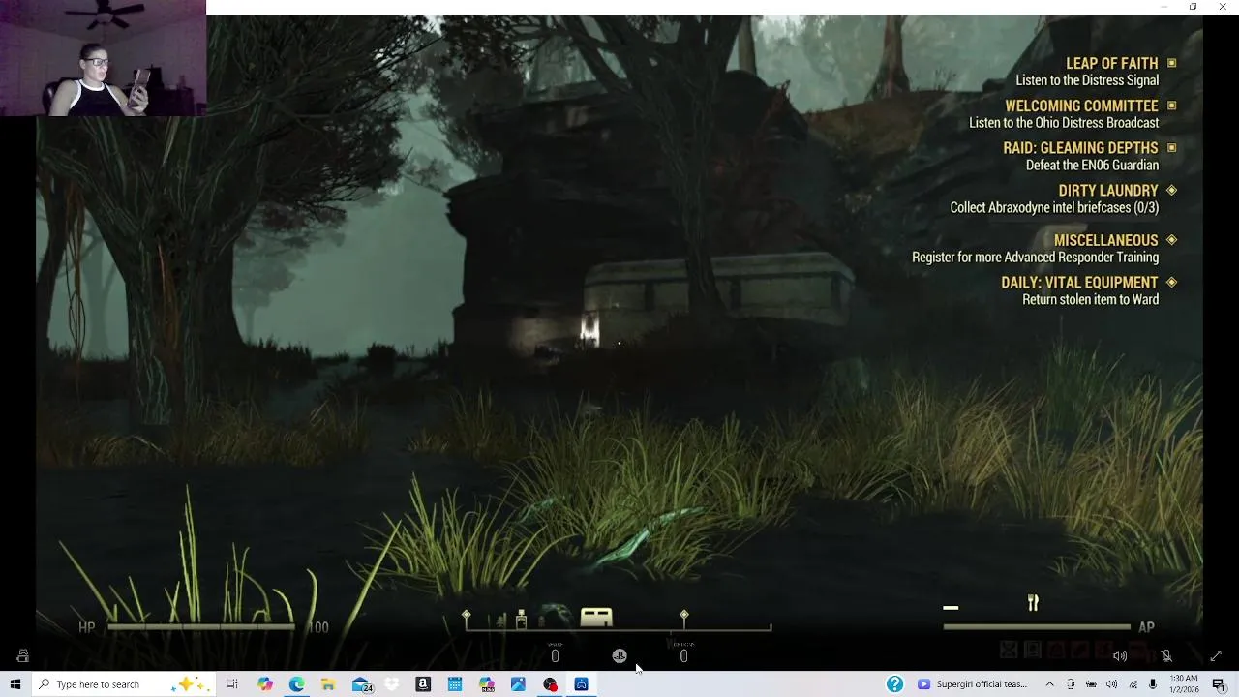Click the square marker beside LEAP OF FAITH
Image resolution: width=1239 pixels, height=697 pixels.
(1171, 63)
